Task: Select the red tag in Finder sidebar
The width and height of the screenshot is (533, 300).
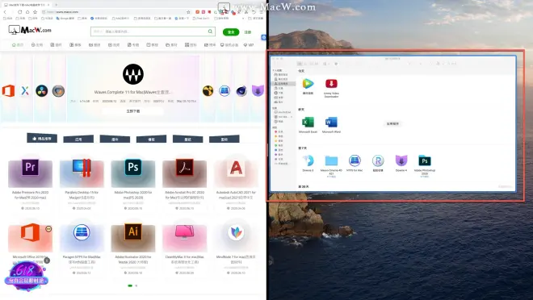Action: tap(279, 131)
